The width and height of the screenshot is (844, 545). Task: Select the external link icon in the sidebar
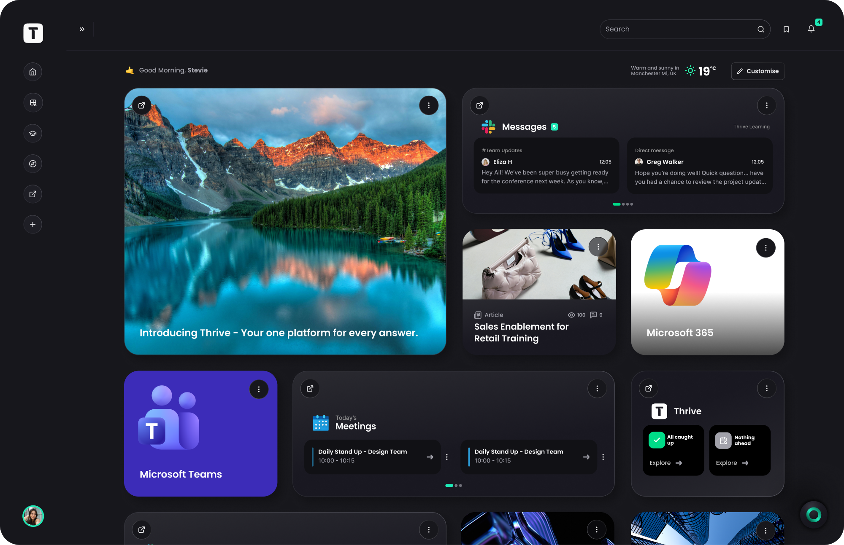(x=33, y=194)
